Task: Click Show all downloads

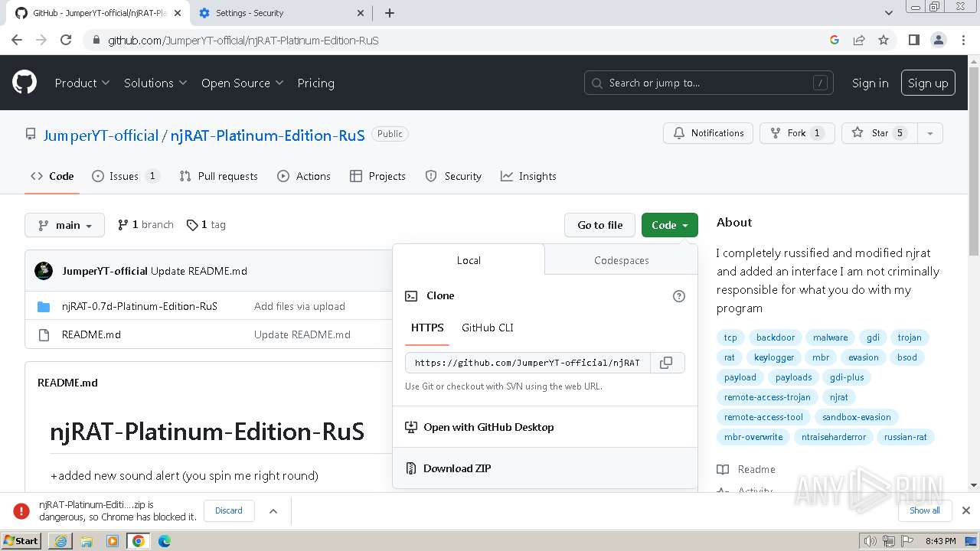Action: coord(925,510)
